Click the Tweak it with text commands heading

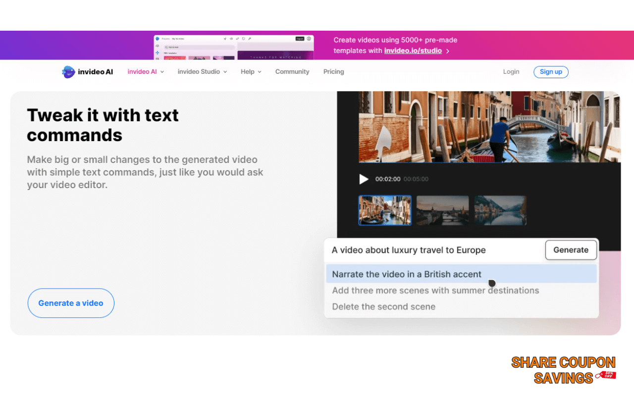103,125
